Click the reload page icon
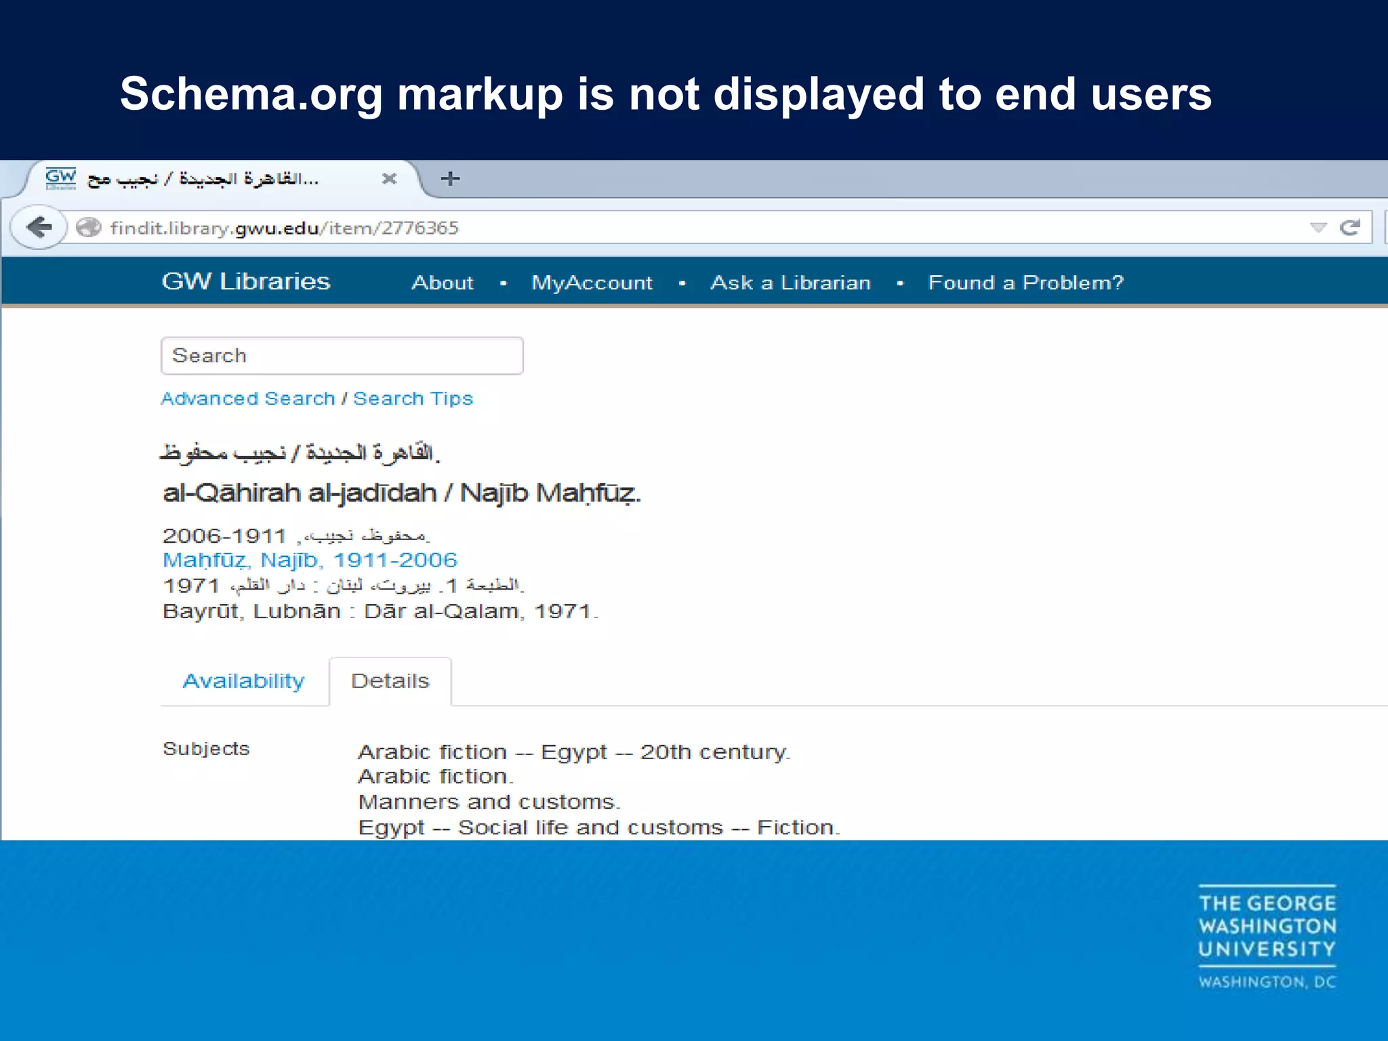The image size is (1388, 1041). (x=1349, y=228)
